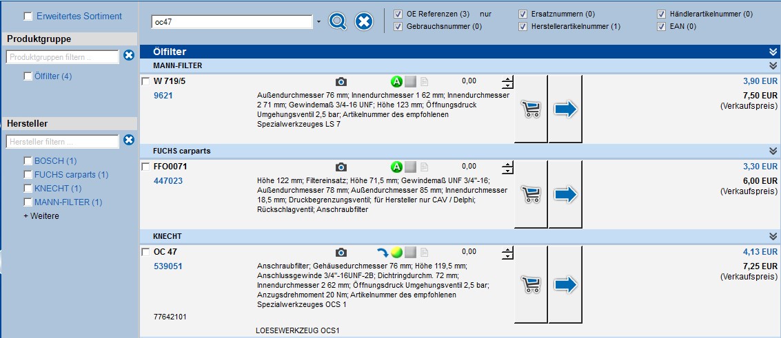The width and height of the screenshot is (781, 338).
Task: Click the blue arrow button for OC 47
Action: pos(565,284)
